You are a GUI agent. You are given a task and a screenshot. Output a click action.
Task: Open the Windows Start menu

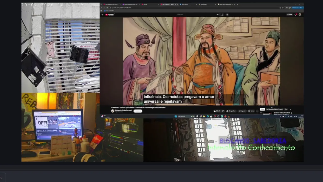(x=176, y=117)
